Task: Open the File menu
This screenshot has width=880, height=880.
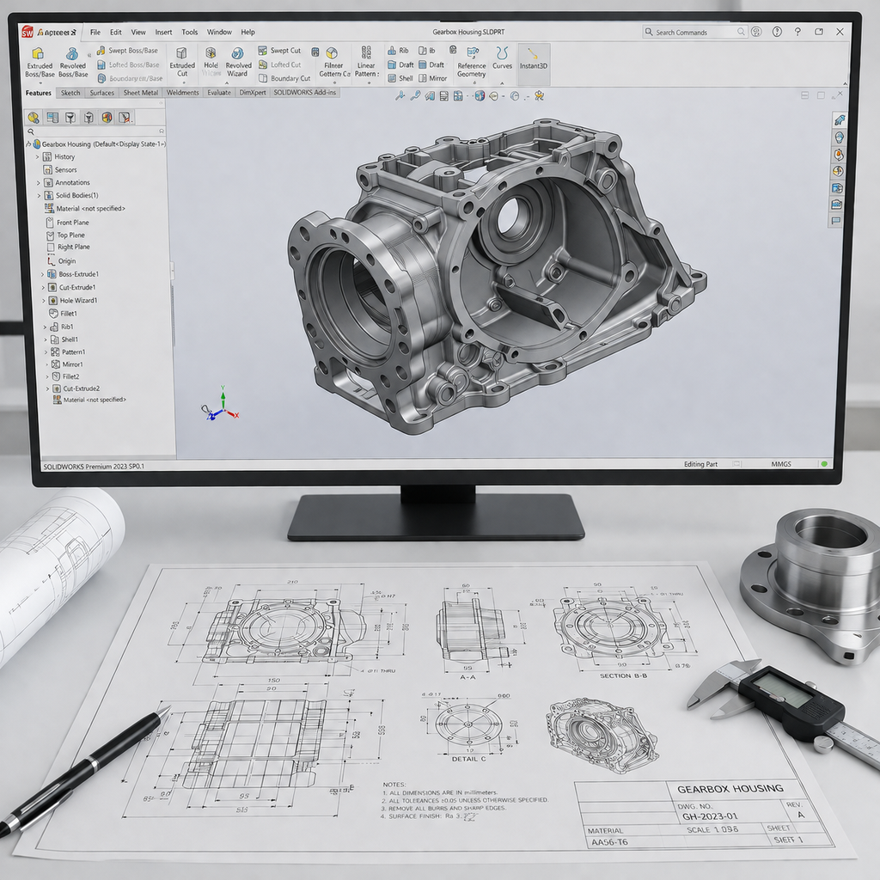Action: tap(95, 32)
